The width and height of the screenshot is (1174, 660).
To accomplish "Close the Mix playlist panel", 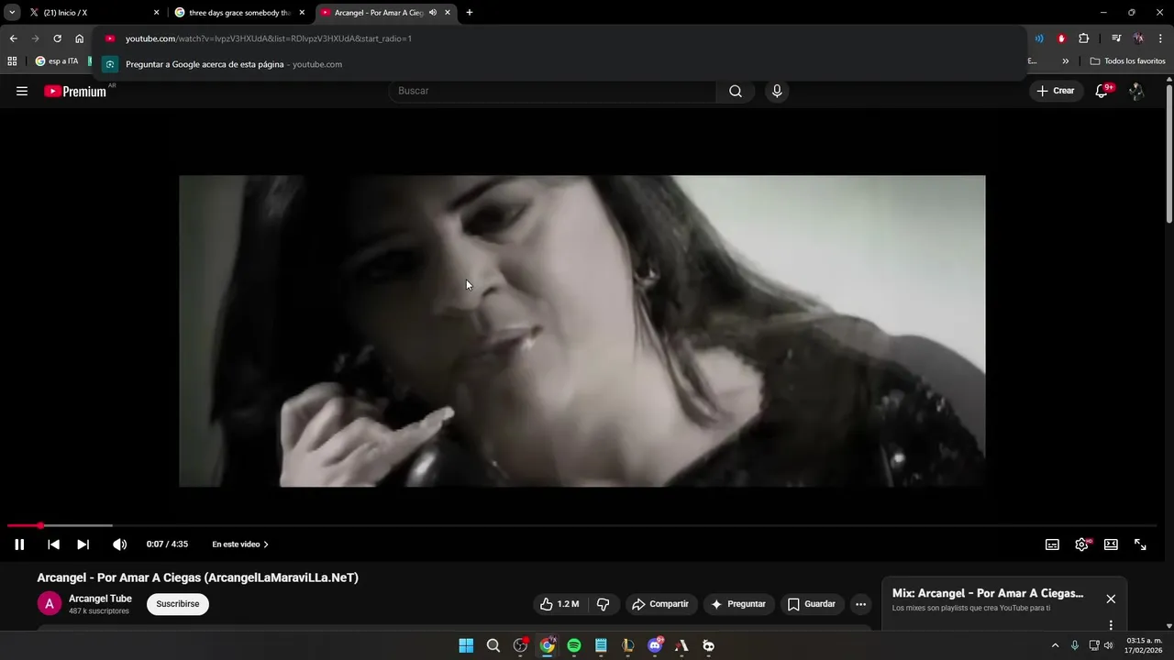I will coord(1111,599).
